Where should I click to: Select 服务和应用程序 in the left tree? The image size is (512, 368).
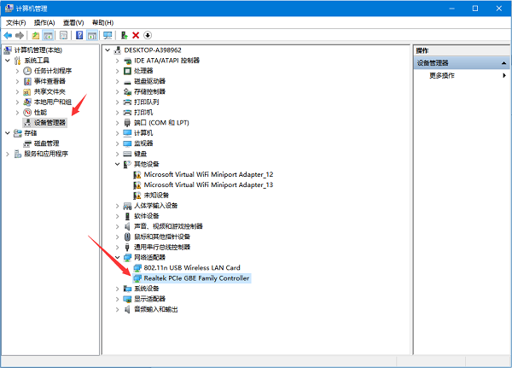pyautogui.click(x=46, y=154)
